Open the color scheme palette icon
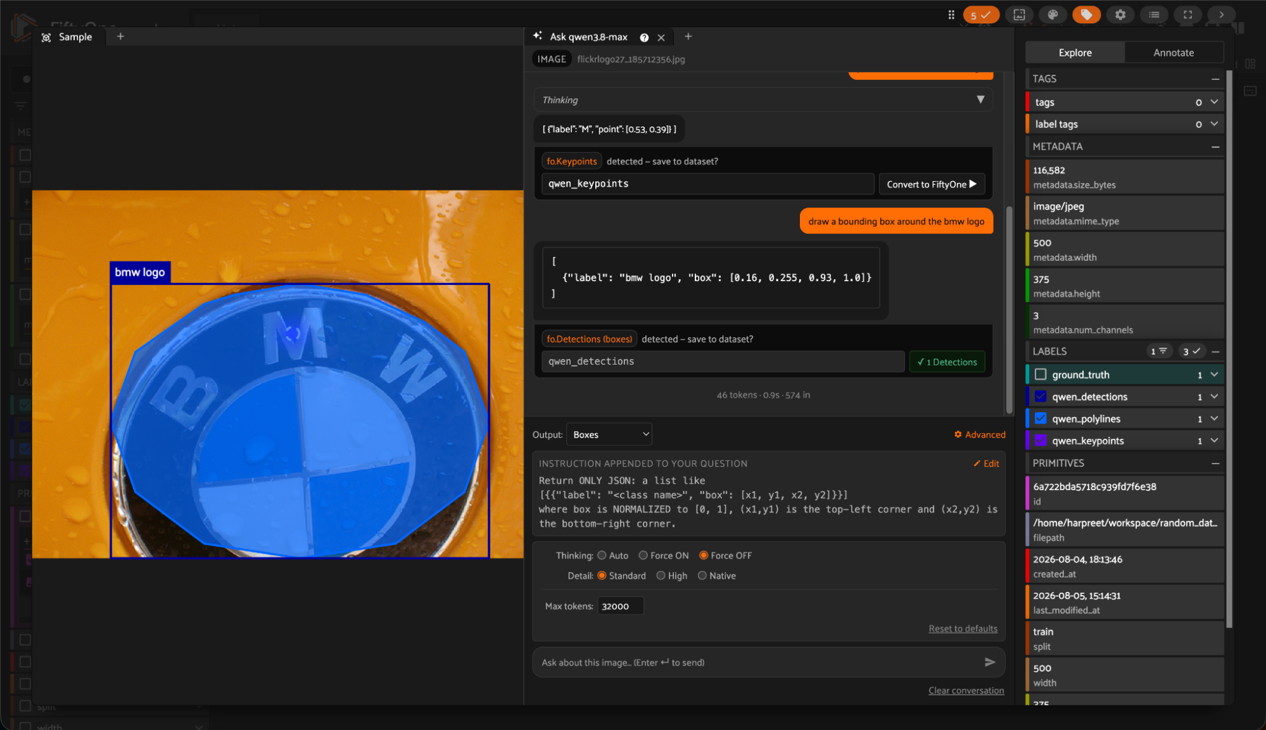1266x730 pixels. 1053,15
